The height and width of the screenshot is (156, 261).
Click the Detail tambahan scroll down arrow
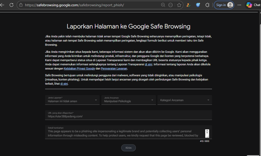[207, 133]
